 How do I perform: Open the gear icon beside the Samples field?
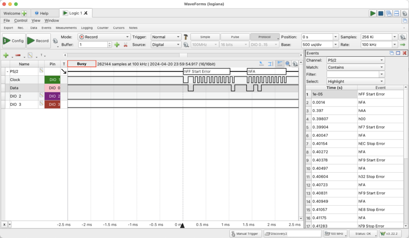pos(403,37)
